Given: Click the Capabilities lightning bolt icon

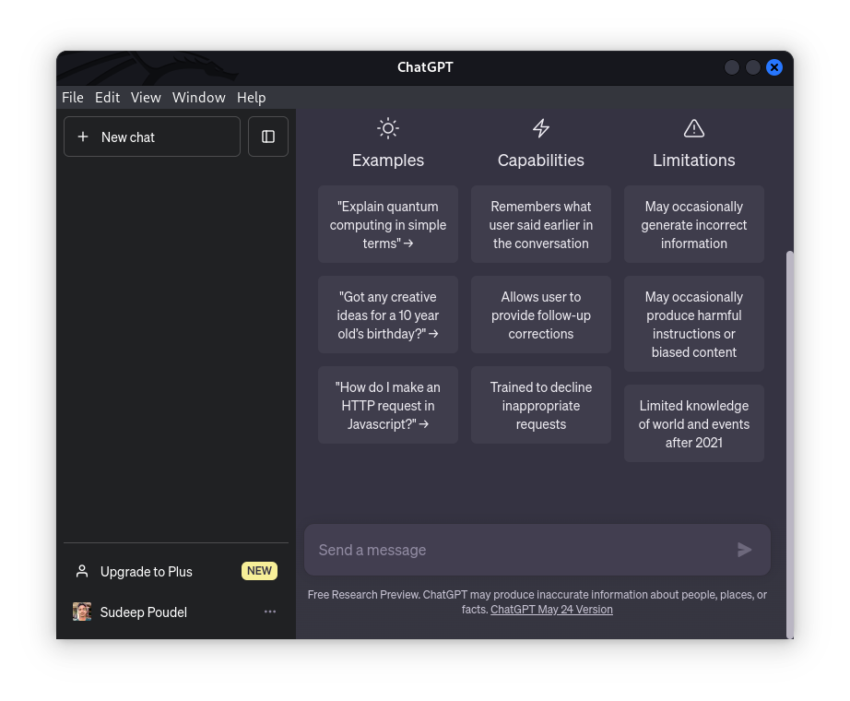Looking at the screenshot, I should point(540,128).
